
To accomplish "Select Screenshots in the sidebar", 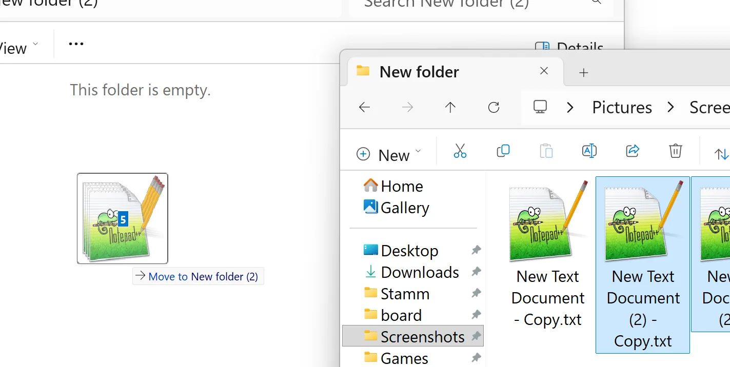I will coord(413,336).
